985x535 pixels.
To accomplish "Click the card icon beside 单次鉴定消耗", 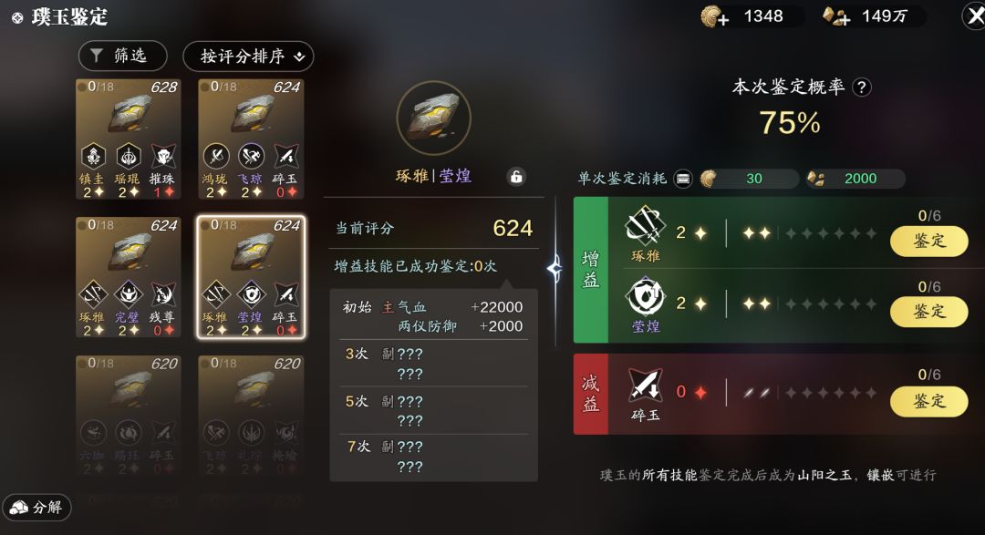I will coord(682,179).
